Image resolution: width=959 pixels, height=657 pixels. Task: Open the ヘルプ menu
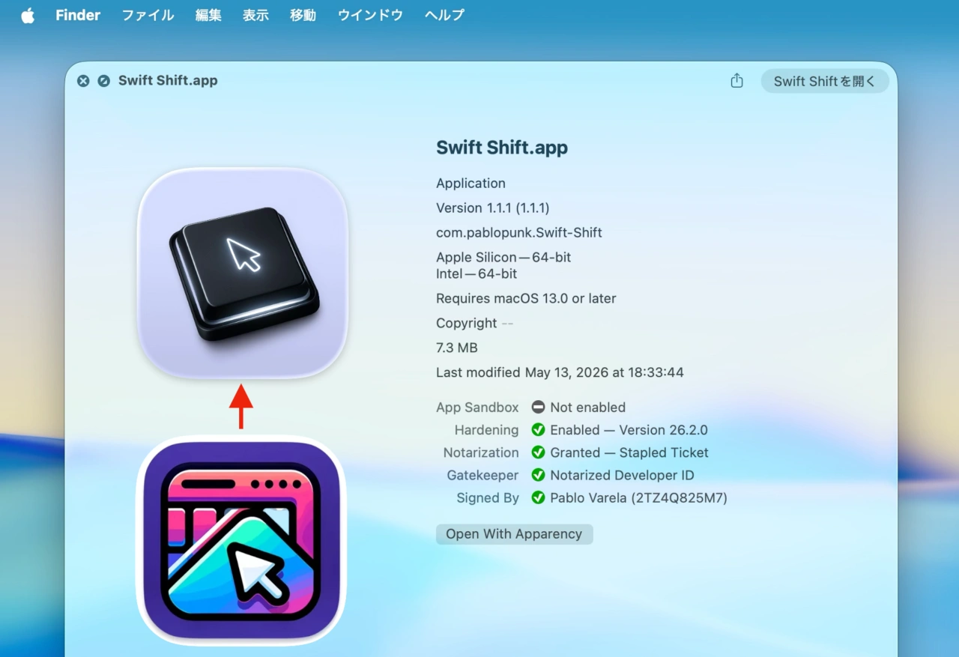[x=444, y=15]
